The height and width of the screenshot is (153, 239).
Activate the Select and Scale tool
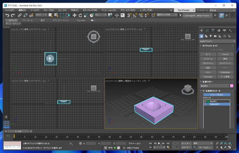click(86, 15)
